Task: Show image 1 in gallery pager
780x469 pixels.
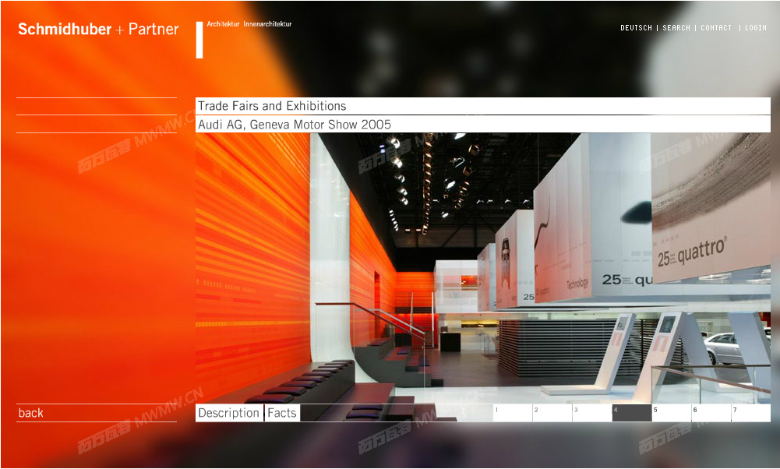Action: coord(513,413)
